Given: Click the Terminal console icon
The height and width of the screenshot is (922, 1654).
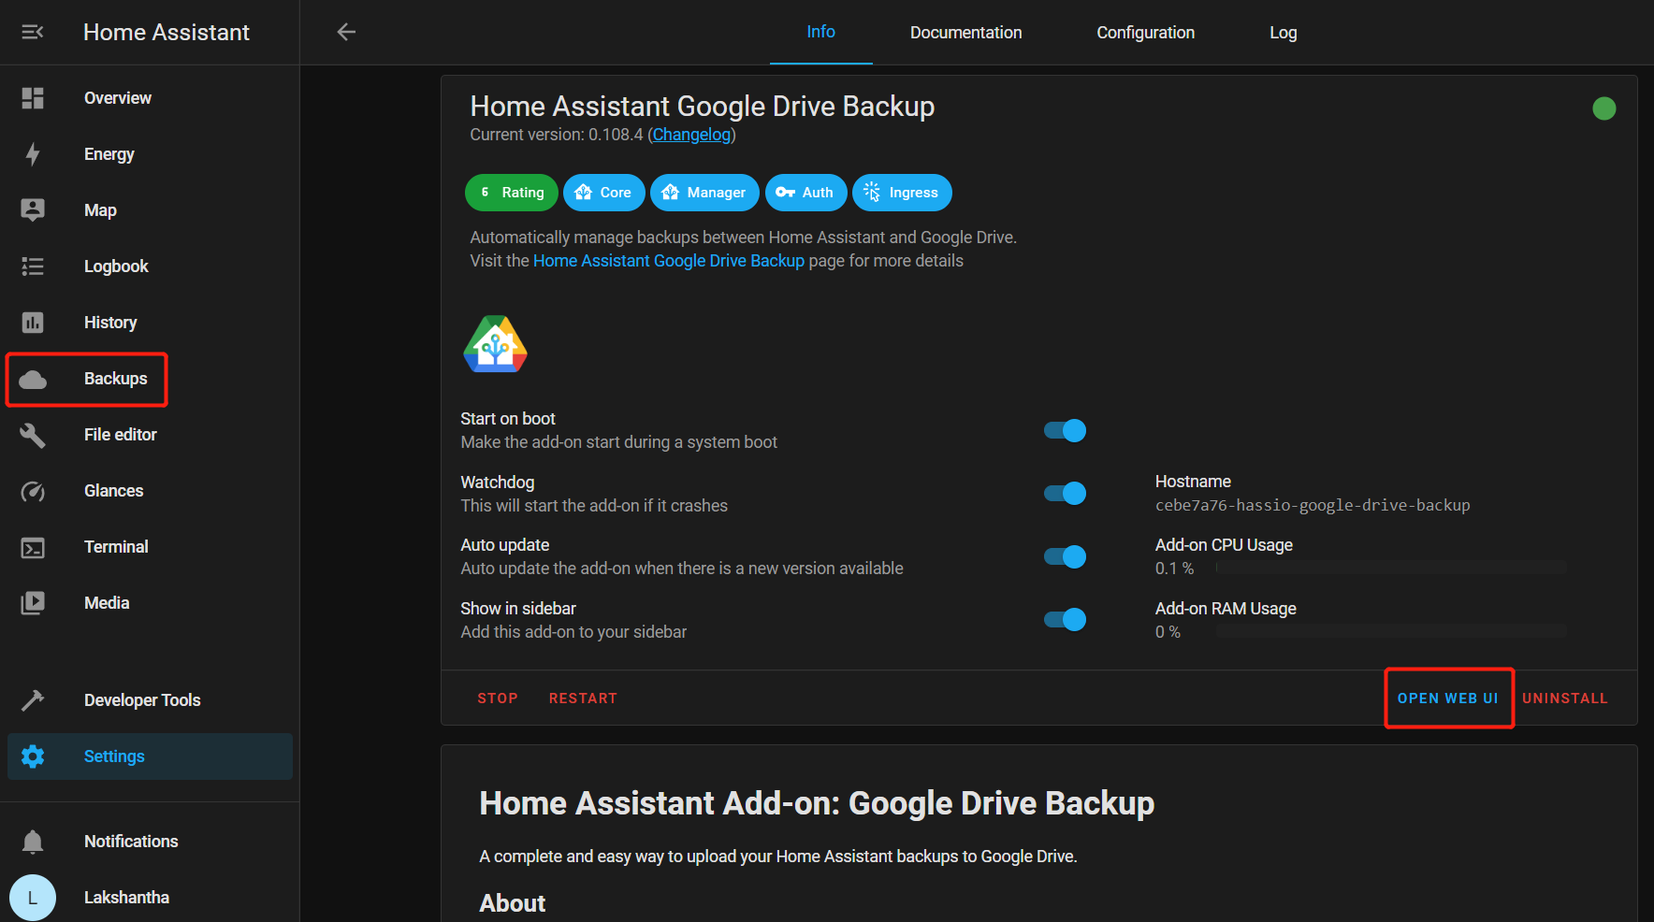Looking at the screenshot, I should point(33,547).
